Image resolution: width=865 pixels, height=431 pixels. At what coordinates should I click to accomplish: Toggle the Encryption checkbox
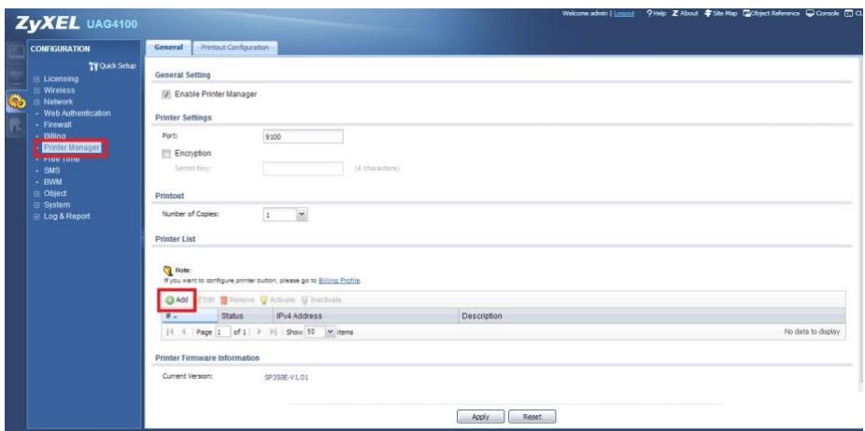coord(166,154)
